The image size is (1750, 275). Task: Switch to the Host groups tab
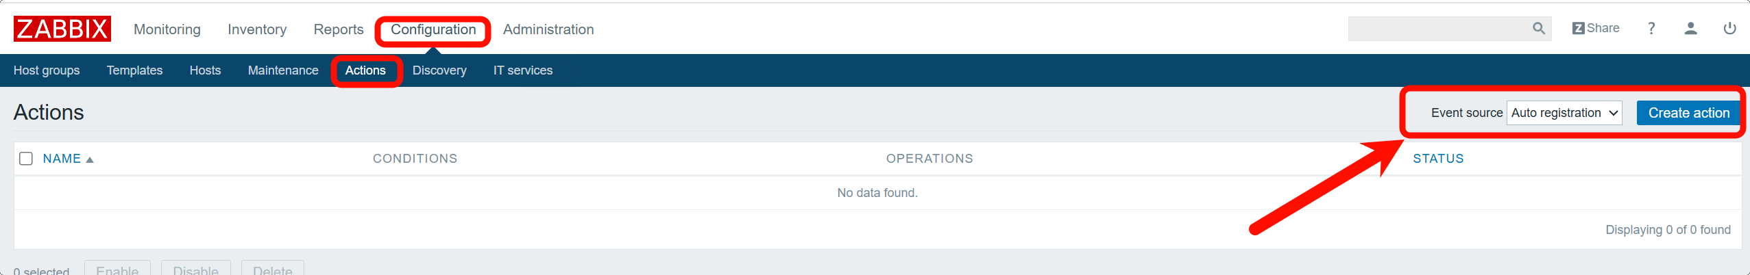(47, 70)
